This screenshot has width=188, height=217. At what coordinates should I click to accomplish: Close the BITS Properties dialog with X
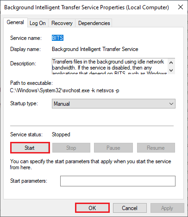[181, 7]
